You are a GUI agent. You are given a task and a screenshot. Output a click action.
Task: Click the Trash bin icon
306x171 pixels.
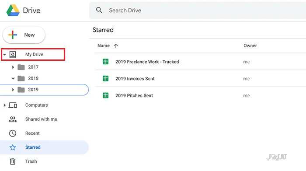13,161
